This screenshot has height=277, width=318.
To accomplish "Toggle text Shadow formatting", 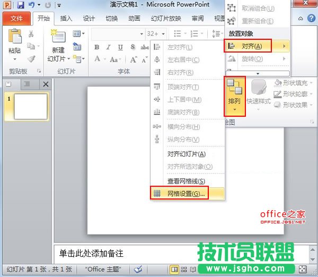I will 132,47.
